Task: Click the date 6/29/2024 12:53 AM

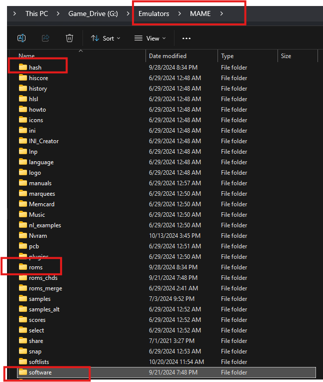Action: [x=175, y=351]
